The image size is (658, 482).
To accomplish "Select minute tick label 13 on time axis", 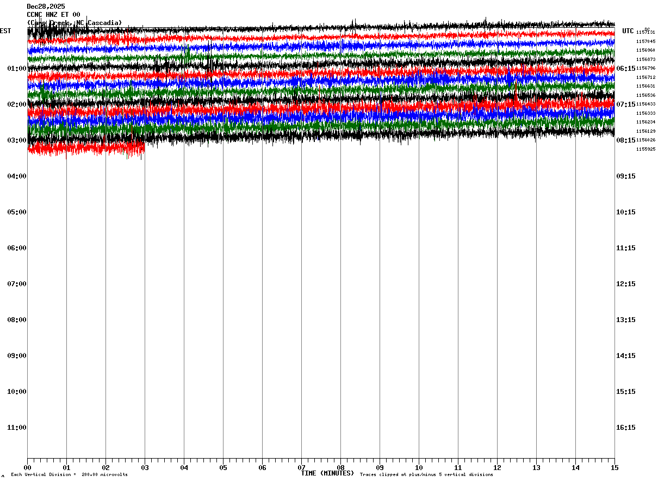I will tap(536, 468).
